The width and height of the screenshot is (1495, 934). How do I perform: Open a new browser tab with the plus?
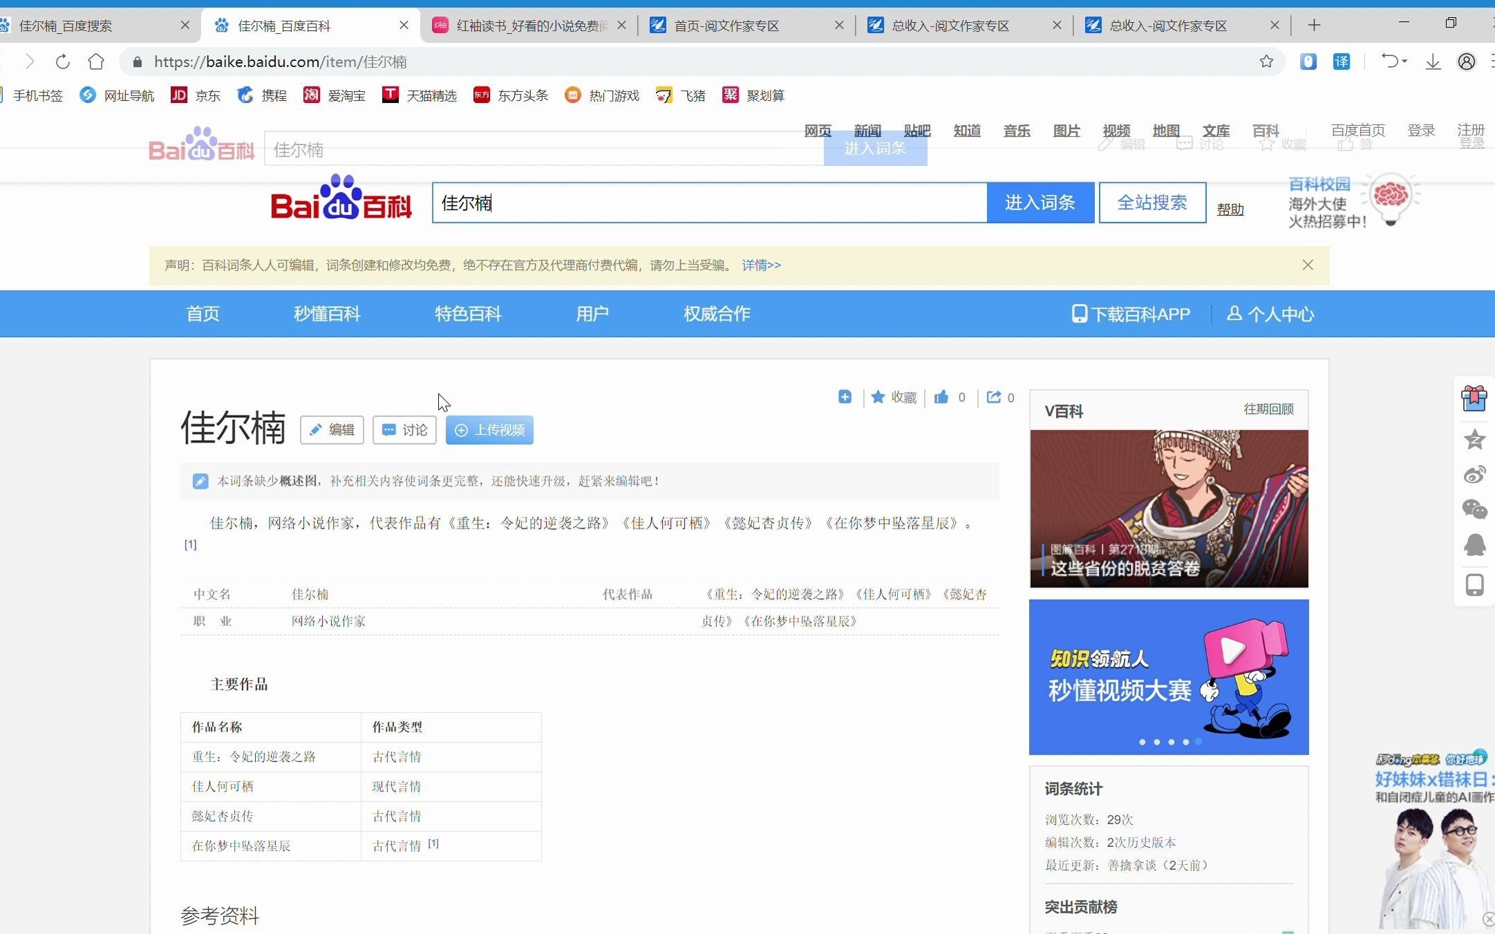tap(1314, 26)
